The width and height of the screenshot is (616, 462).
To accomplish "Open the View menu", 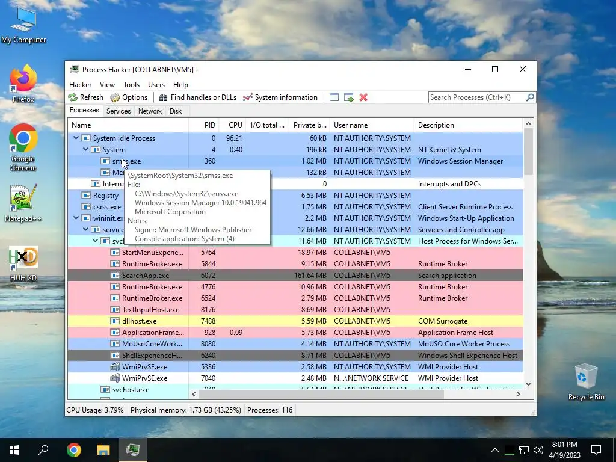I will (x=107, y=84).
